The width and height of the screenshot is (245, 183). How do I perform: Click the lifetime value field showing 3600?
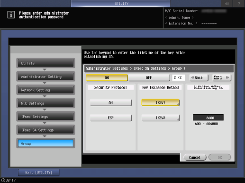208,117
